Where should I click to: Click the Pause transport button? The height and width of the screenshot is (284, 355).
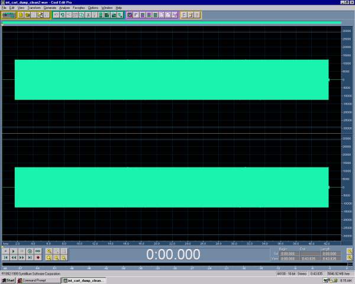22,251
